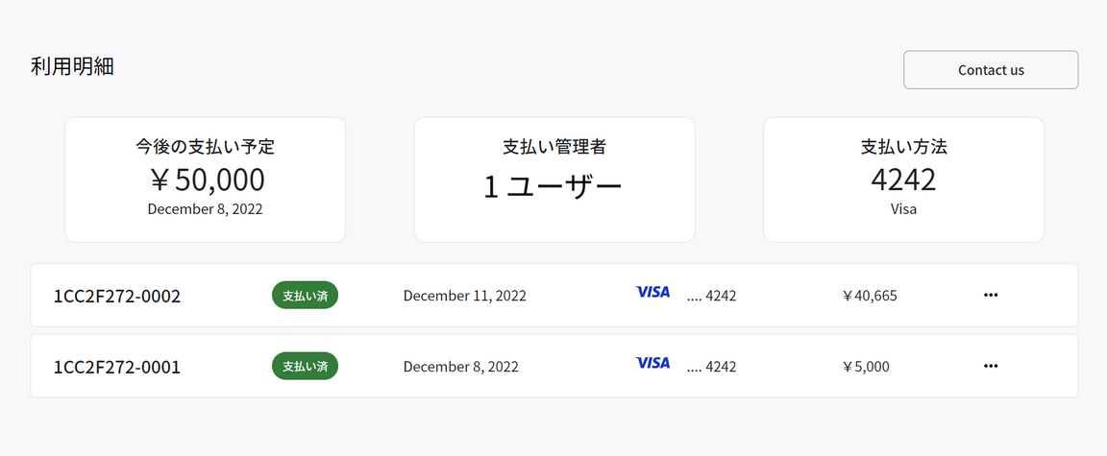The height and width of the screenshot is (456, 1107).
Task: Click the 支払い済 badge on invoice 0002
Action: pos(305,296)
